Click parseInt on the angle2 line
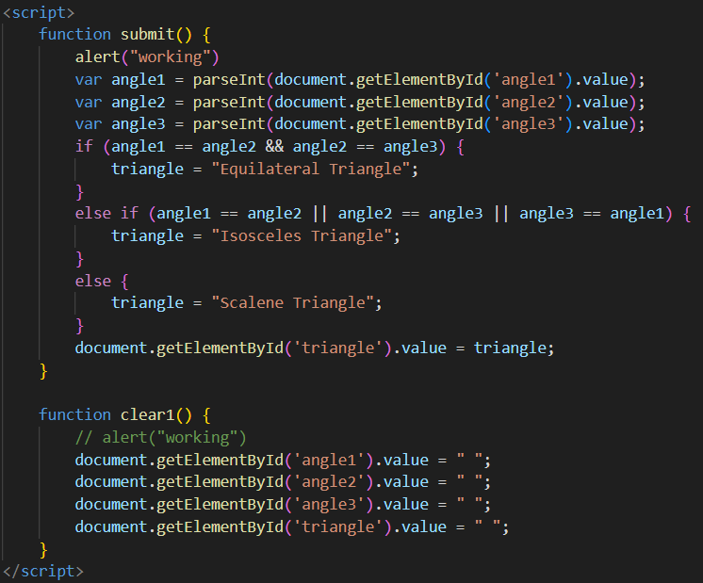Screen dimensions: 703x583 (x=223, y=102)
